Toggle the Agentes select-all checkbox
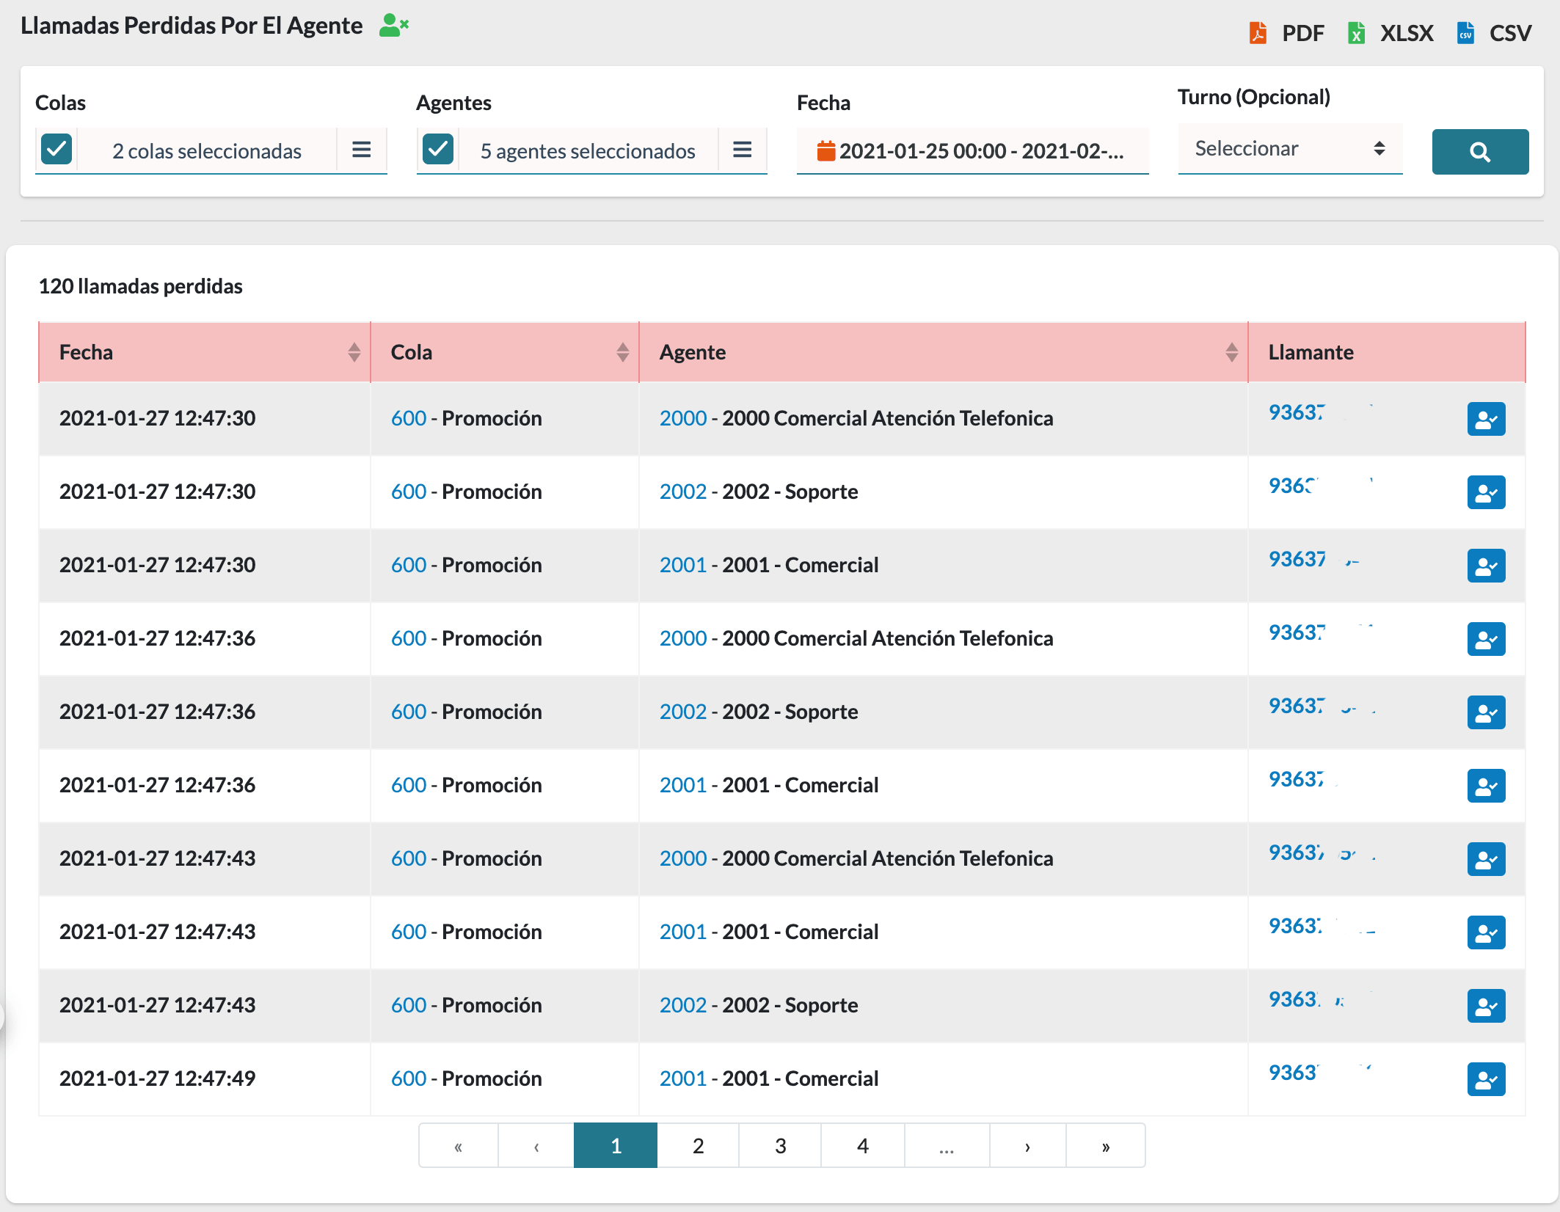Image resolution: width=1560 pixels, height=1212 pixels. (438, 150)
